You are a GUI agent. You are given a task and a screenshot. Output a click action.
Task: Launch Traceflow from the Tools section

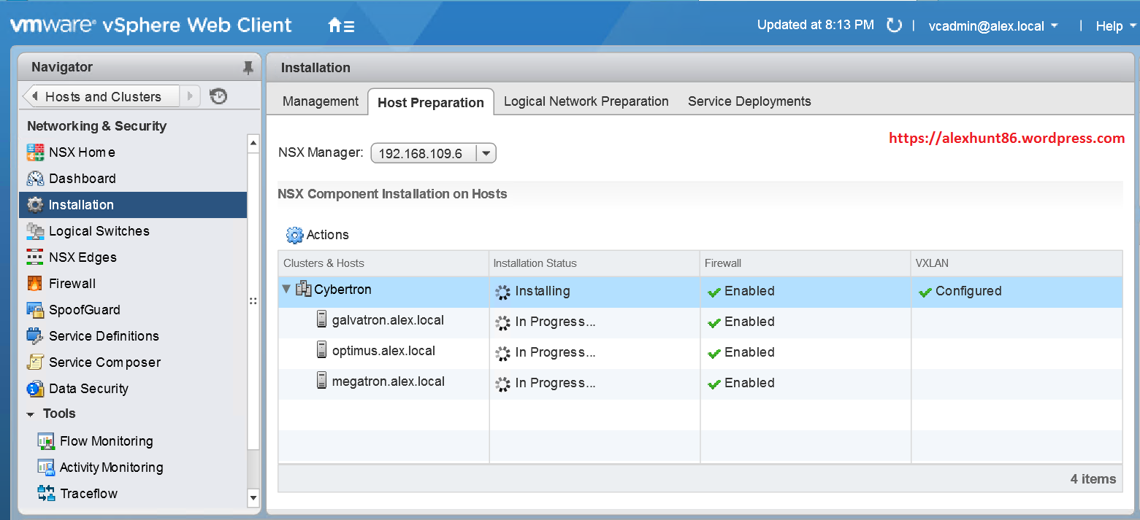tap(85, 493)
